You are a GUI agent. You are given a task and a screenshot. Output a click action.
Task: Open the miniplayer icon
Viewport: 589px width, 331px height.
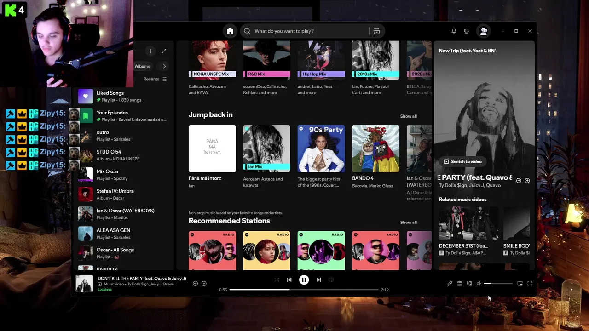520,284
